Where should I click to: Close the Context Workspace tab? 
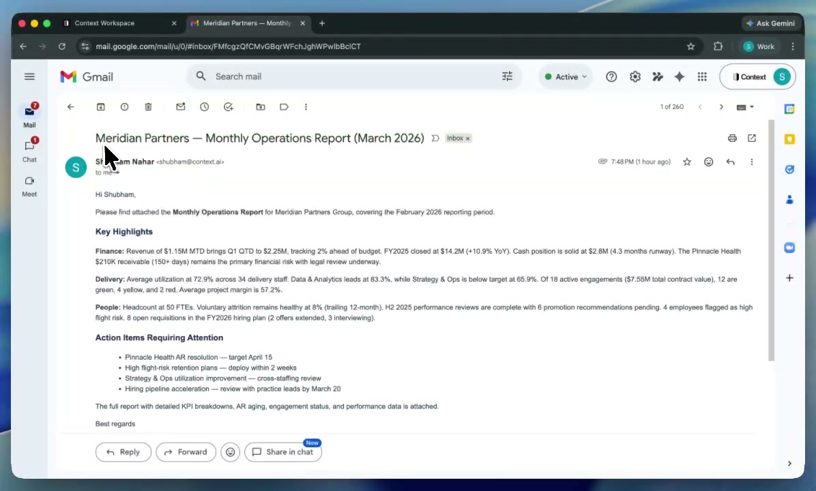click(x=175, y=23)
